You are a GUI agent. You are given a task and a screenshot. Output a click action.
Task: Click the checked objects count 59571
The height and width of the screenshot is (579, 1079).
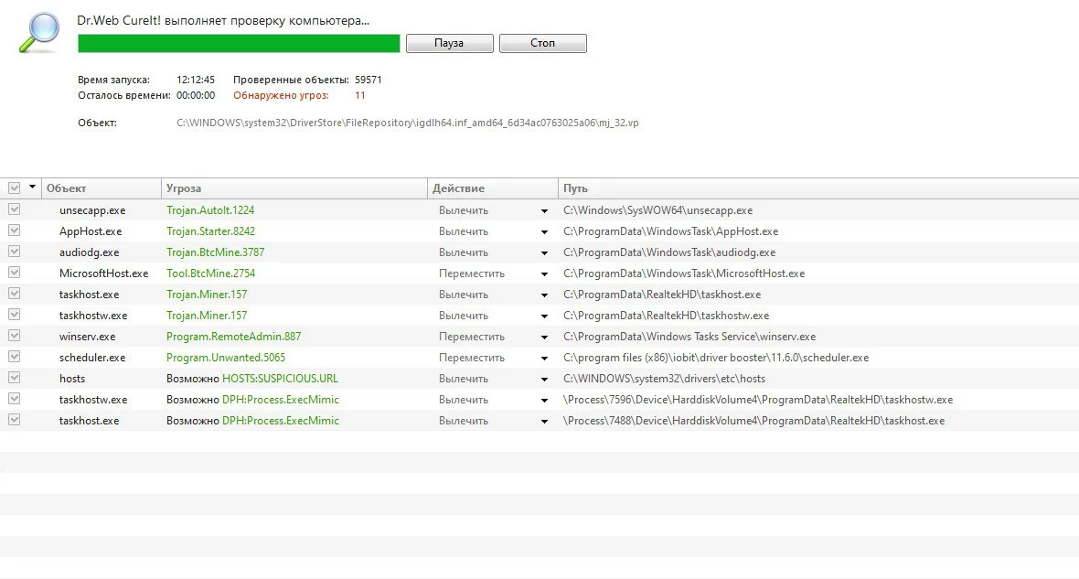pos(369,80)
